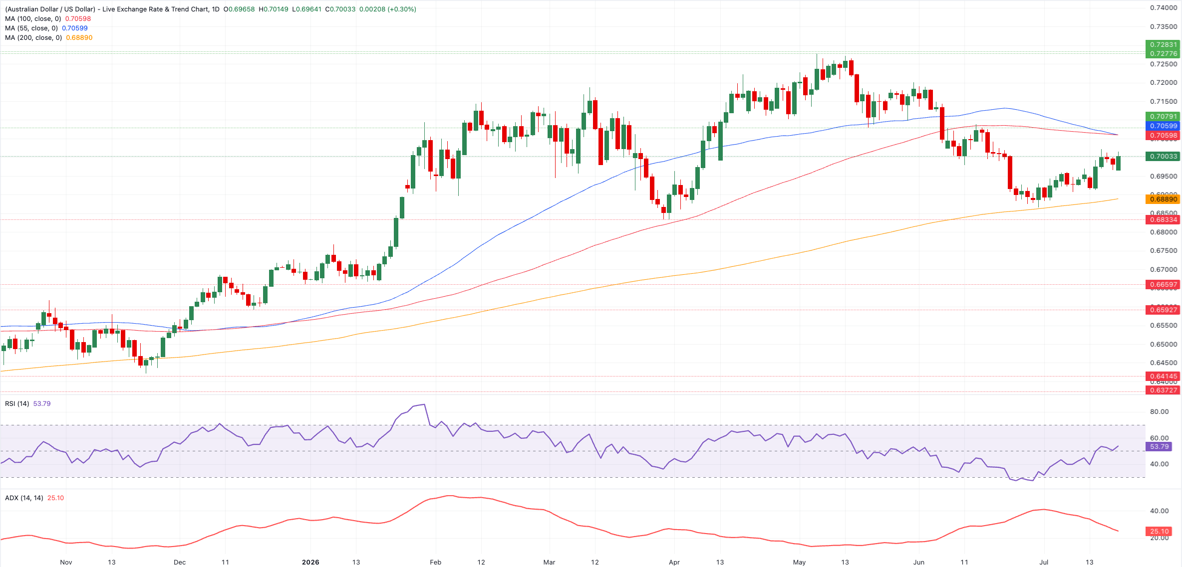
Task: Click the red 0.65927 support label
Action: tap(1163, 310)
